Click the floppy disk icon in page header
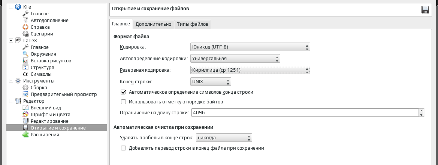Screen dimensions: 438x165 click(425, 10)
